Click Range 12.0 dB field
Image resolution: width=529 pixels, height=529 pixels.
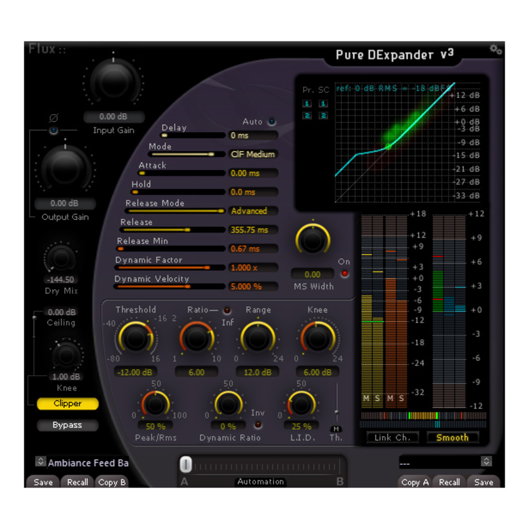(x=257, y=372)
